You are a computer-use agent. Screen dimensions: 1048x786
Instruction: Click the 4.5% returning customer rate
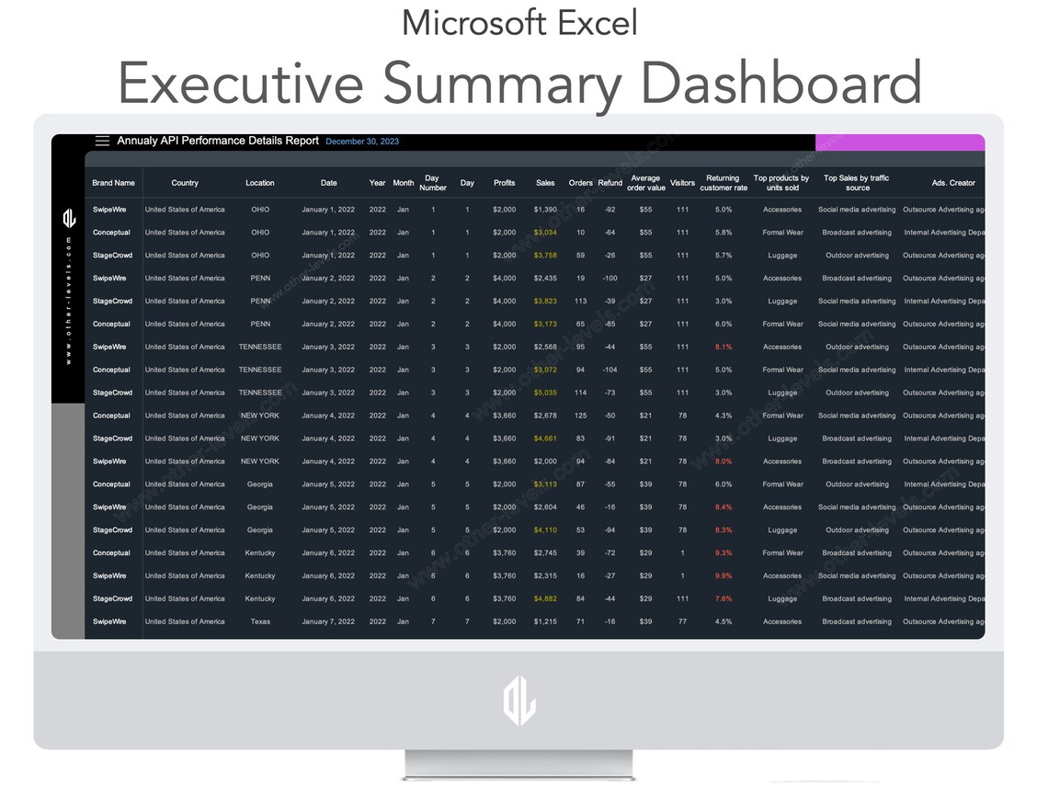(723, 621)
